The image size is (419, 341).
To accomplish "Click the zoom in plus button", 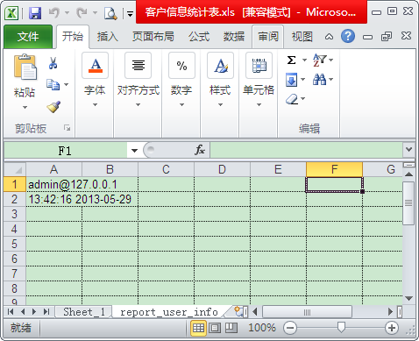I will pyautogui.click(x=392, y=328).
